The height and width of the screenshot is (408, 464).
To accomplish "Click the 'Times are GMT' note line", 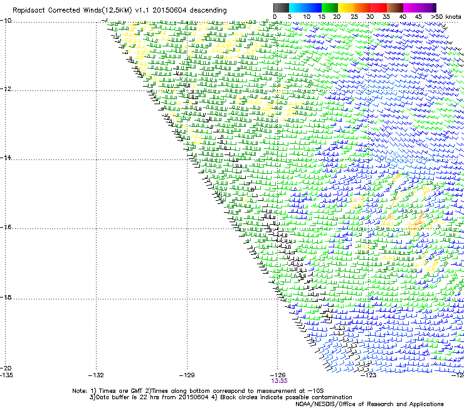I will point(198,391).
